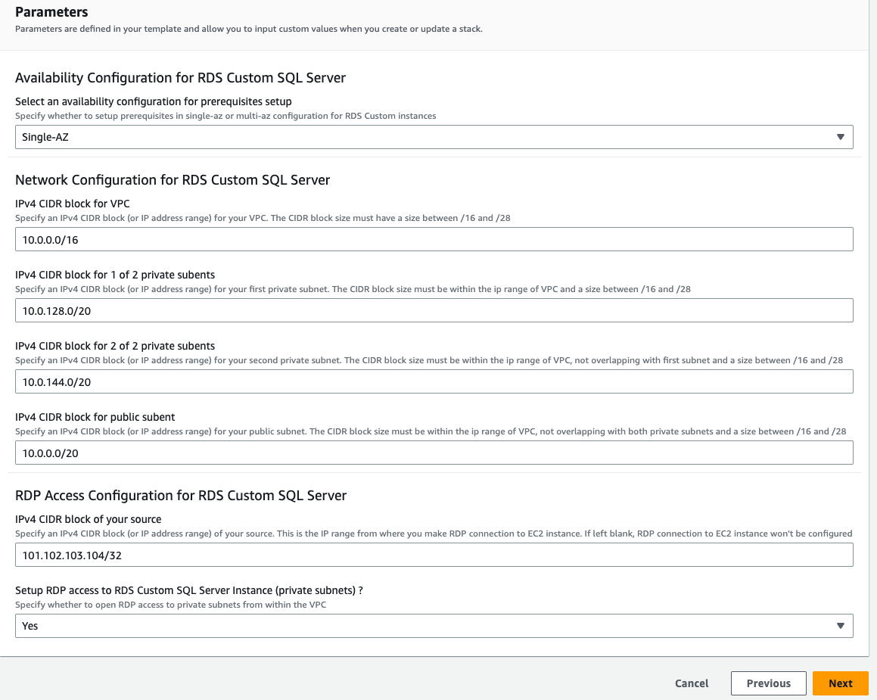The height and width of the screenshot is (700, 877).
Task: Click the RDP source CIDR input showing 101.102.103.104/32
Action: pos(434,555)
